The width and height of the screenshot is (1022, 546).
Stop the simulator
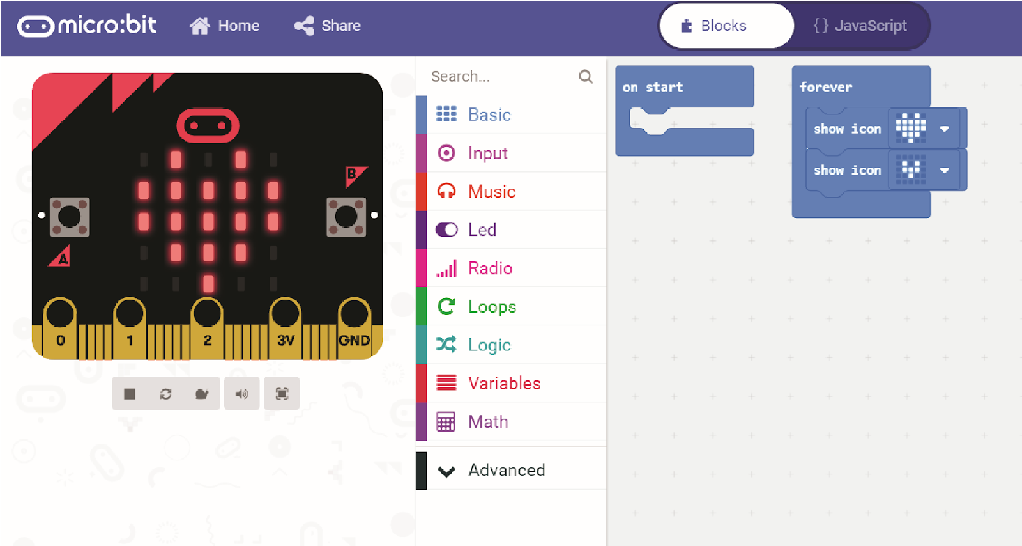click(x=130, y=393)
